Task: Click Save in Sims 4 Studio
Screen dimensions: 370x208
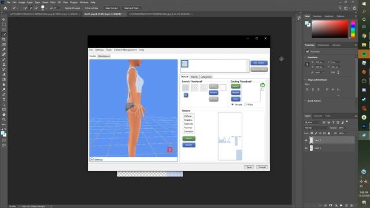Action: click(x=249, y=167)
